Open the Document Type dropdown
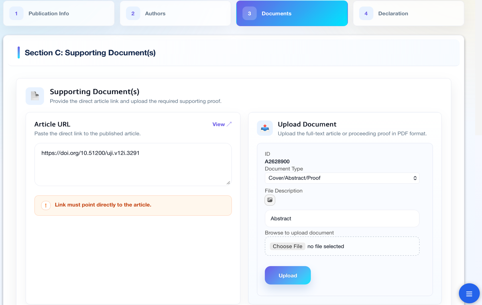The image size is (482, 305). (x=342, y=178)
